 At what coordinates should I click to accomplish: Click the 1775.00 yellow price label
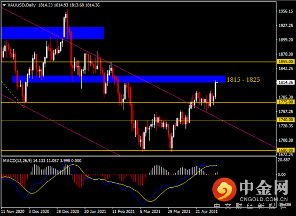[286, 102]
